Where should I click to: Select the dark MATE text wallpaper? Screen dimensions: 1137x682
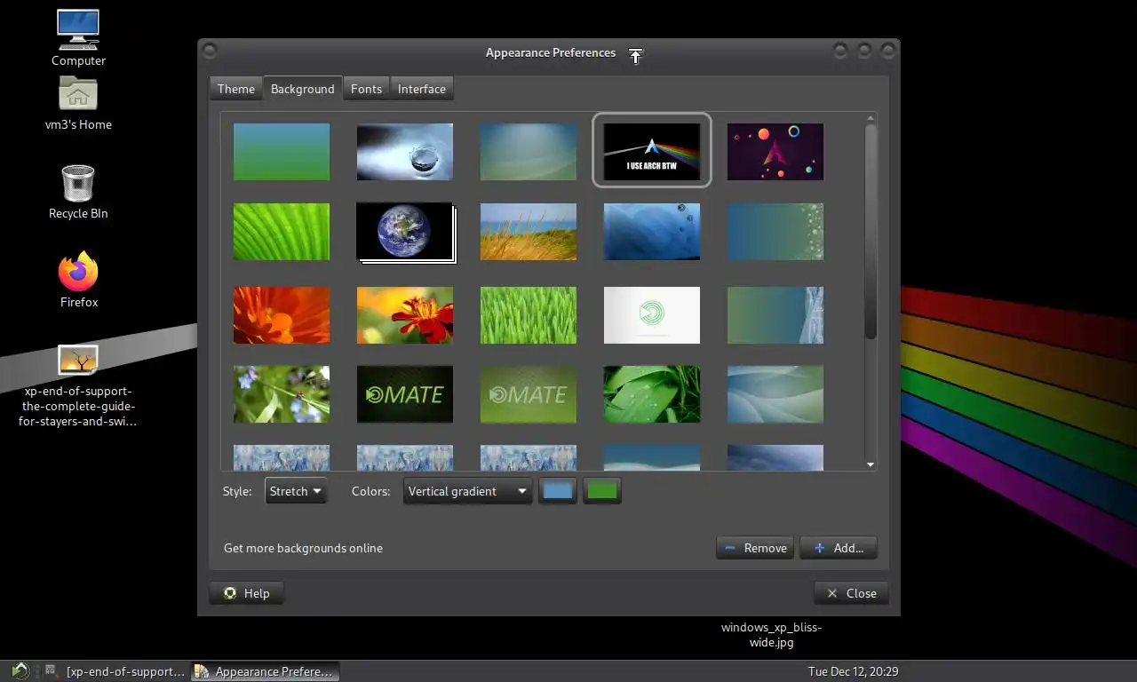click(x=405, y=394)
